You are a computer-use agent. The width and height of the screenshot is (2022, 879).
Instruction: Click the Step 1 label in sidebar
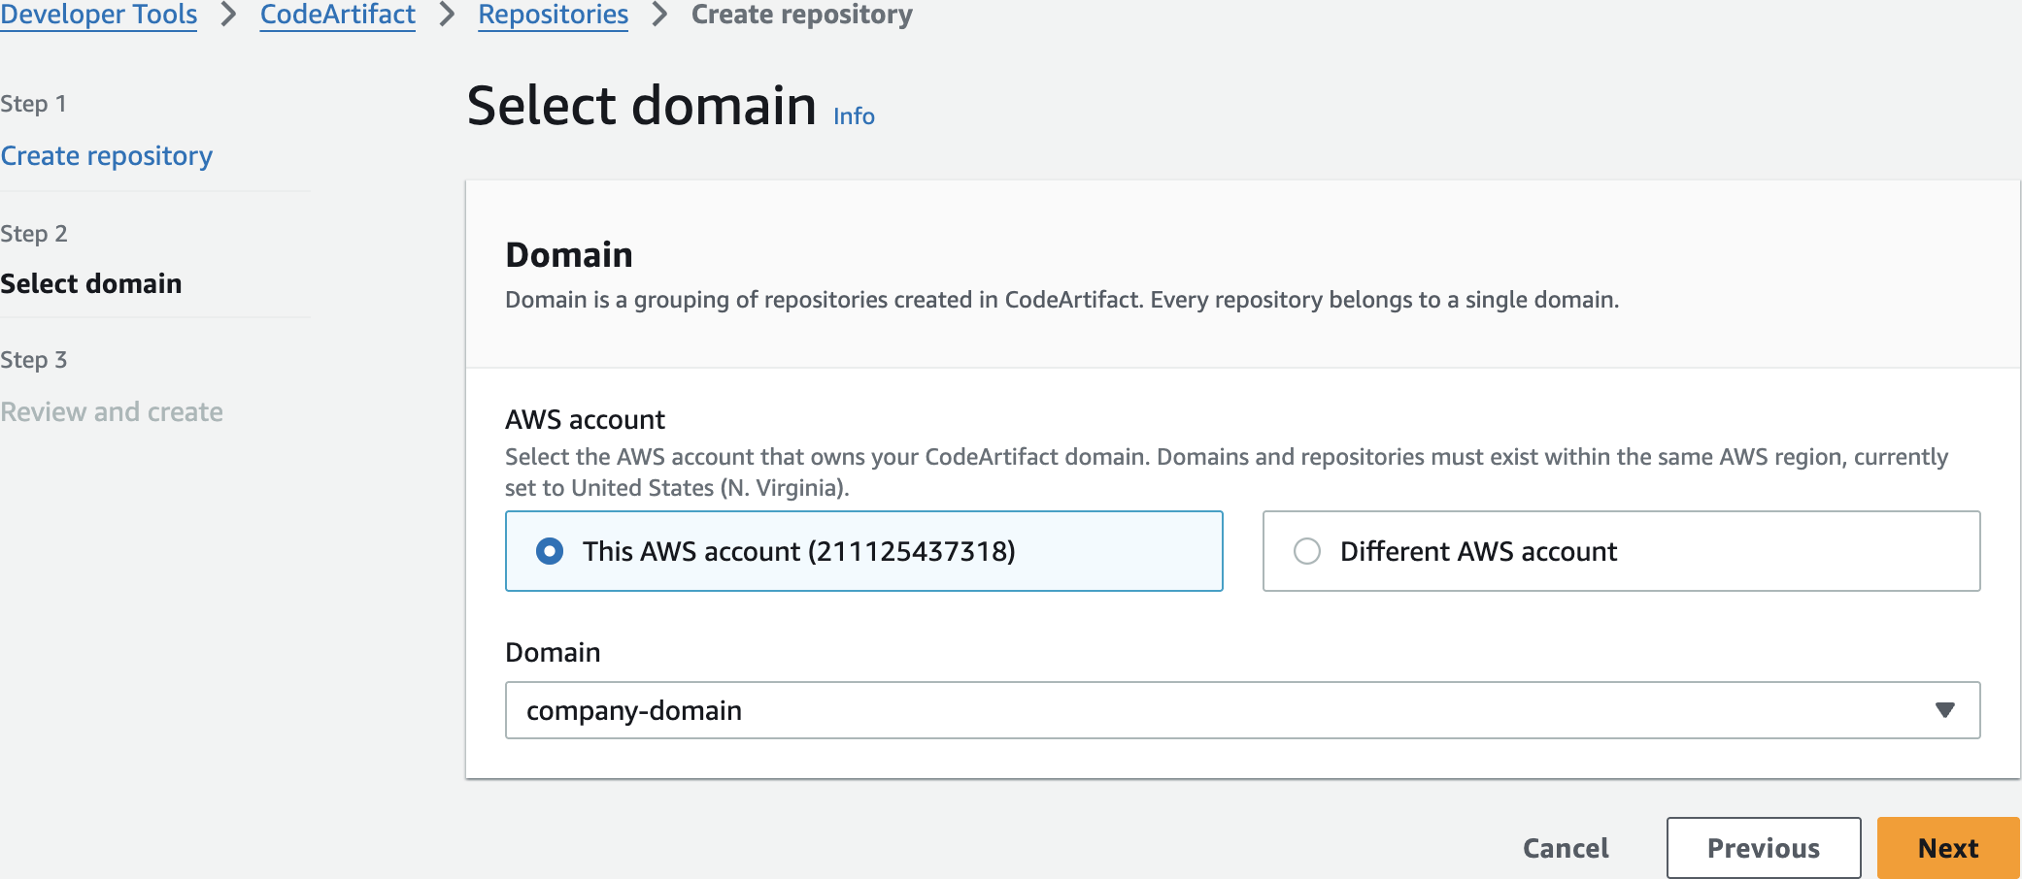click(34, 104)
